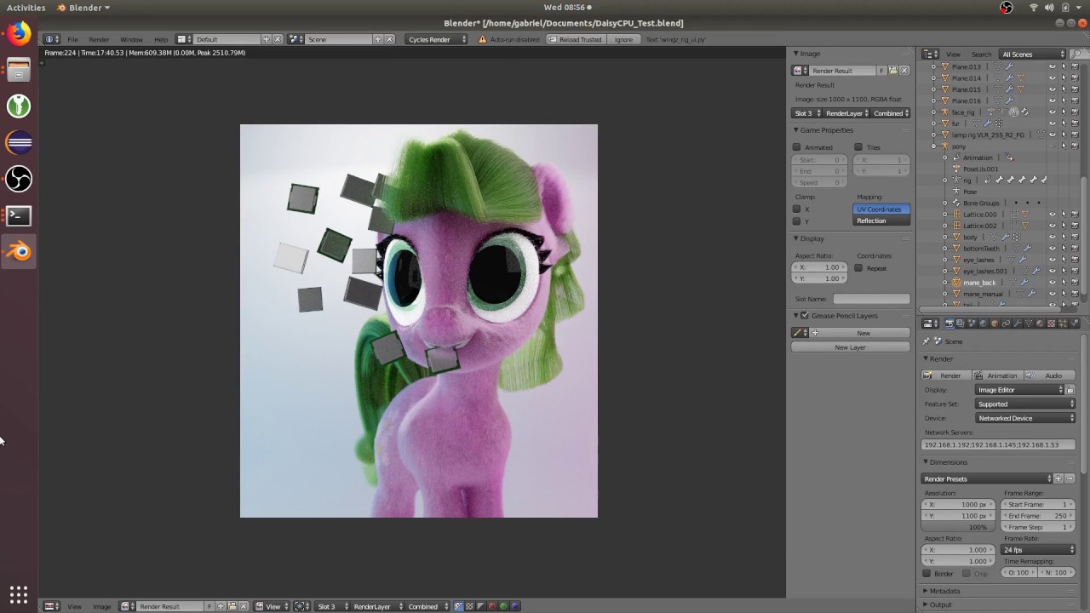Hide Plane.013 with its eye icon
Image resolution: width=1090 pixels, height=613 pixels.
[x=1052, y=66]
